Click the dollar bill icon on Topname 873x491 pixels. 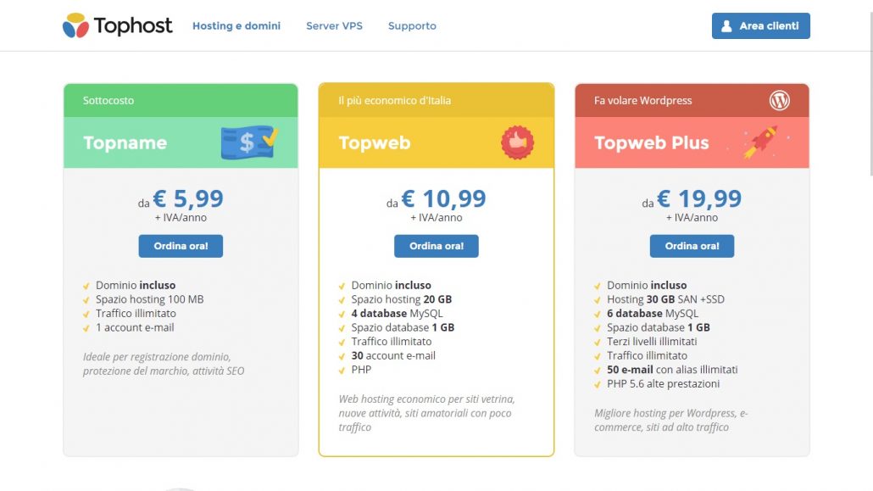tap(249, 142)
